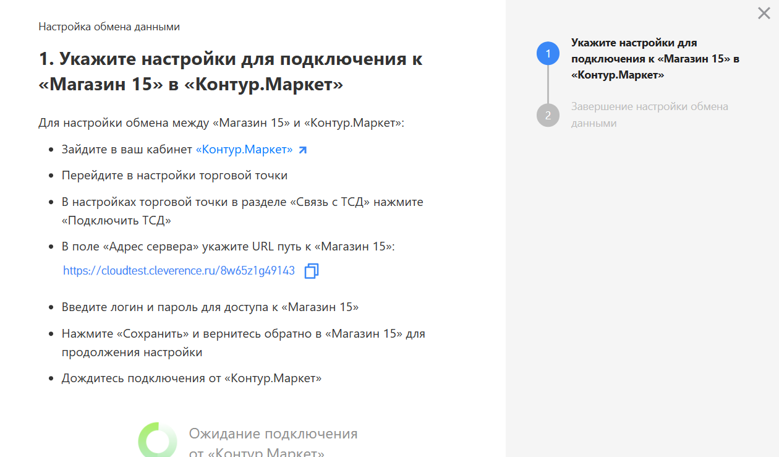Click step label «Укажите настройки для подключения»
The height and width of the screenshot is (457, 779).
click(x=655, y=59)
